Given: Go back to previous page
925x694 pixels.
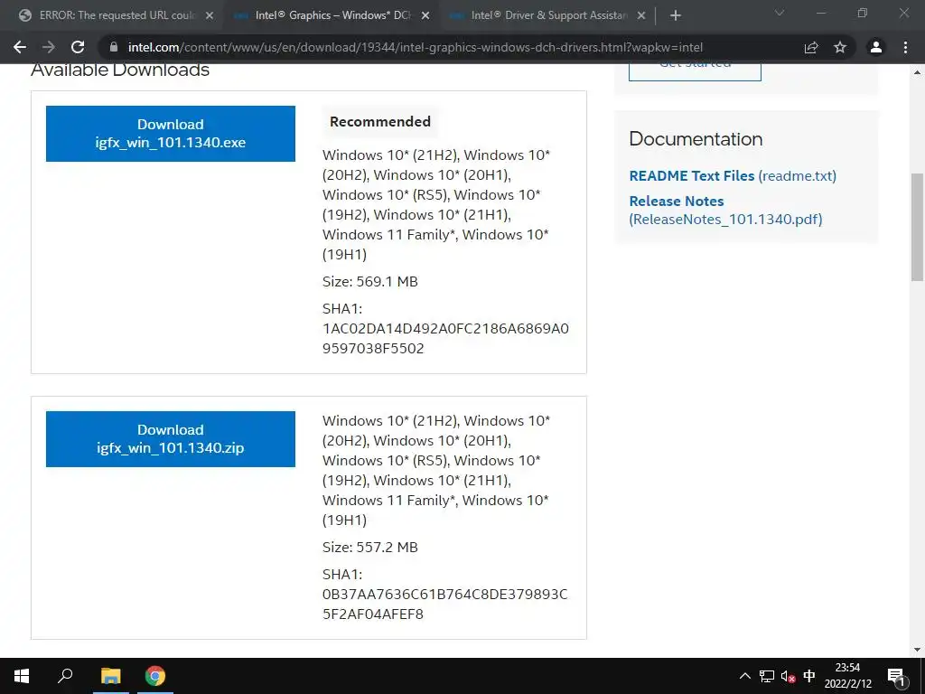Looking at the screenshot, I should pos(20,47).
